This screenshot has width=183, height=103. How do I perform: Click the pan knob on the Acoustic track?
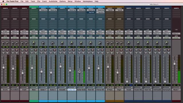62,43
